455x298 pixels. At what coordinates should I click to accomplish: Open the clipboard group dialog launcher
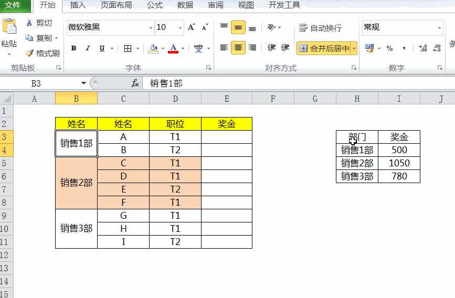(58, 68)
